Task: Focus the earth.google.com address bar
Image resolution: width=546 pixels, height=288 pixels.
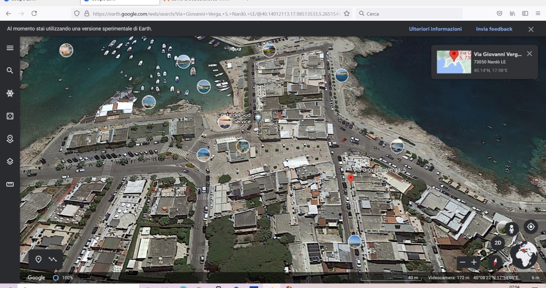Action: pos(216,14)
